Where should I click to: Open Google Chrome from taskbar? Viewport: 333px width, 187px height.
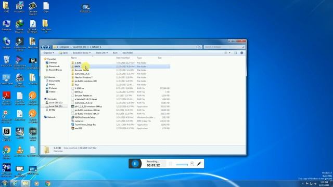tap(48, 183)
